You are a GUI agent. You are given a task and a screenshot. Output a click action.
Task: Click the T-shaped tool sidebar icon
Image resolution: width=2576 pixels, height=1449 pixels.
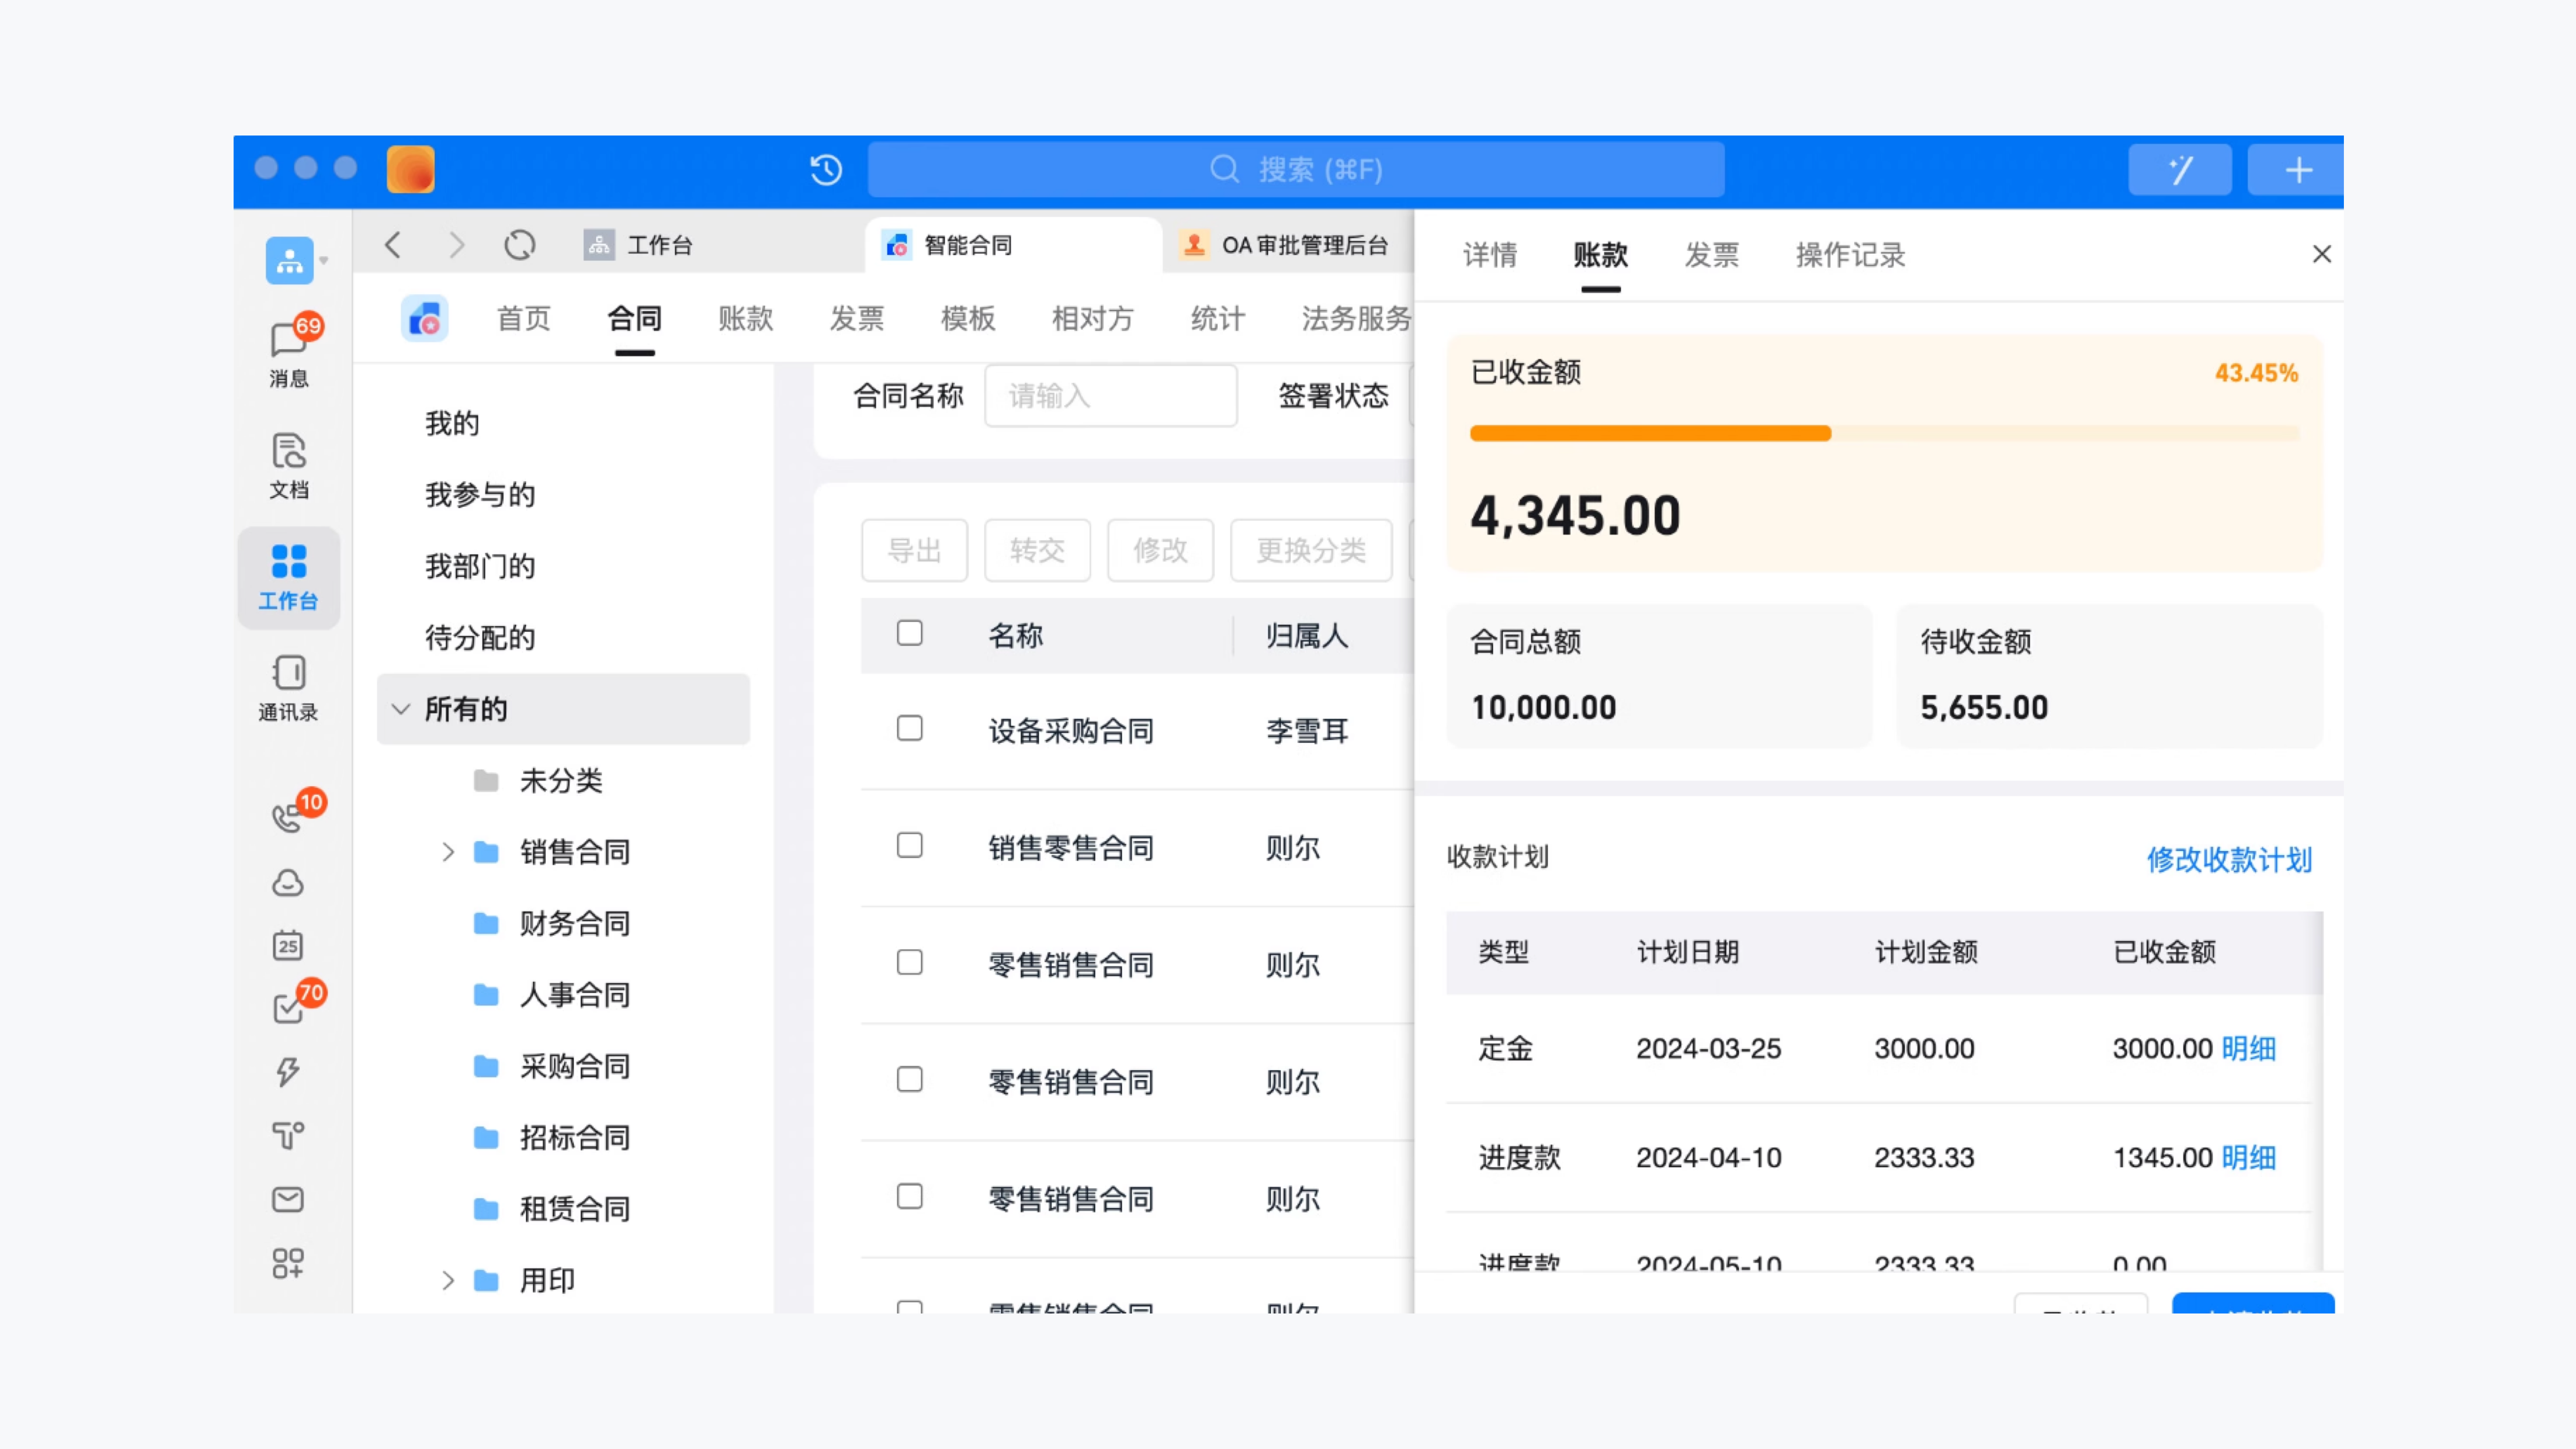(288, 1135)
